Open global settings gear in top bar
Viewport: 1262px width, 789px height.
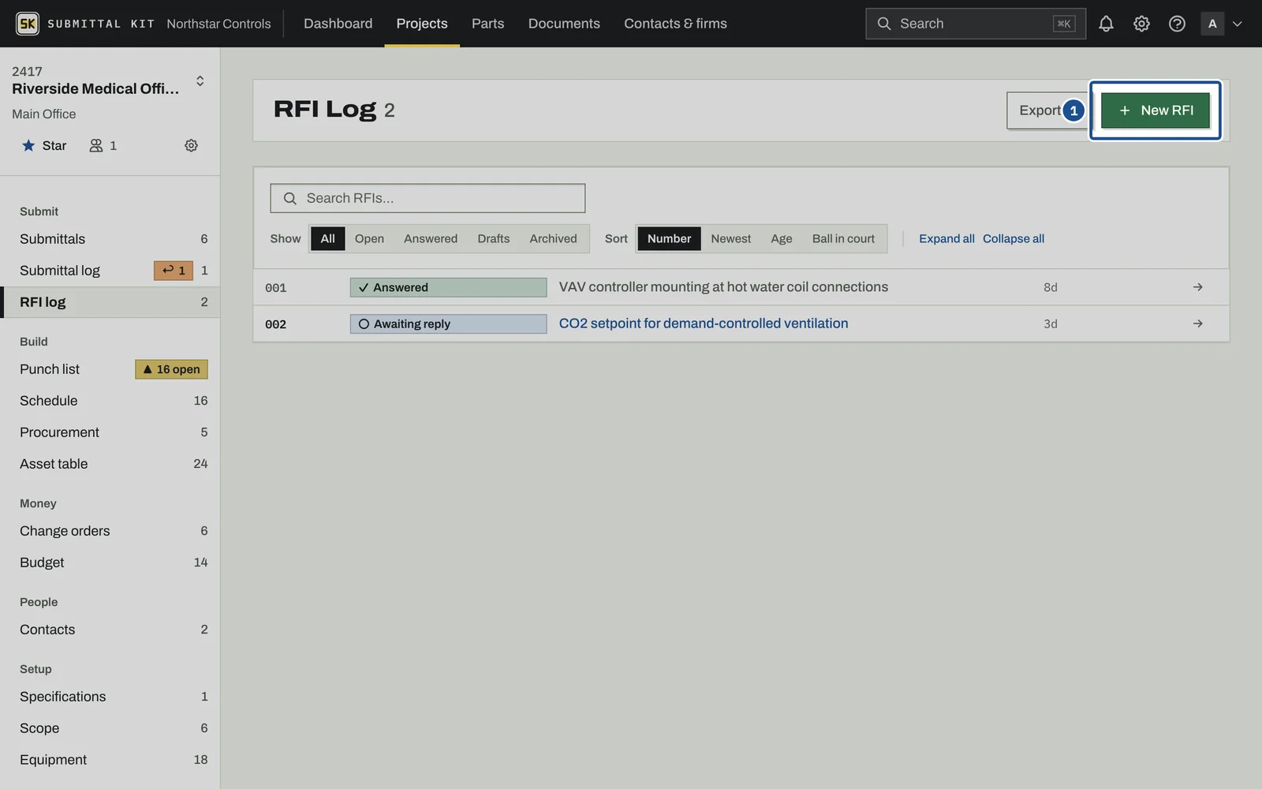click(x=1141, y=24)
